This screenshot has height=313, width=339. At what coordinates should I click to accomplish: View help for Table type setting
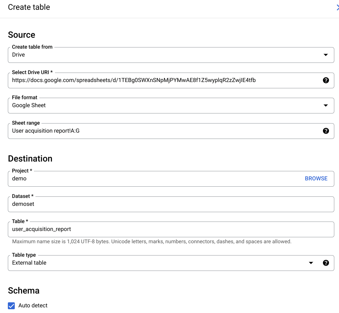[x=326, y=263]
